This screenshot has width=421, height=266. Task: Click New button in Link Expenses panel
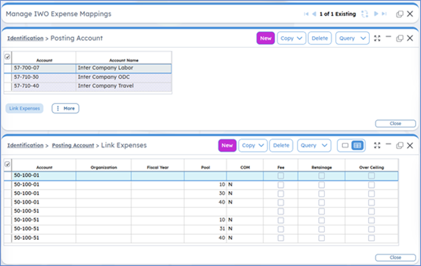point(227,145)
